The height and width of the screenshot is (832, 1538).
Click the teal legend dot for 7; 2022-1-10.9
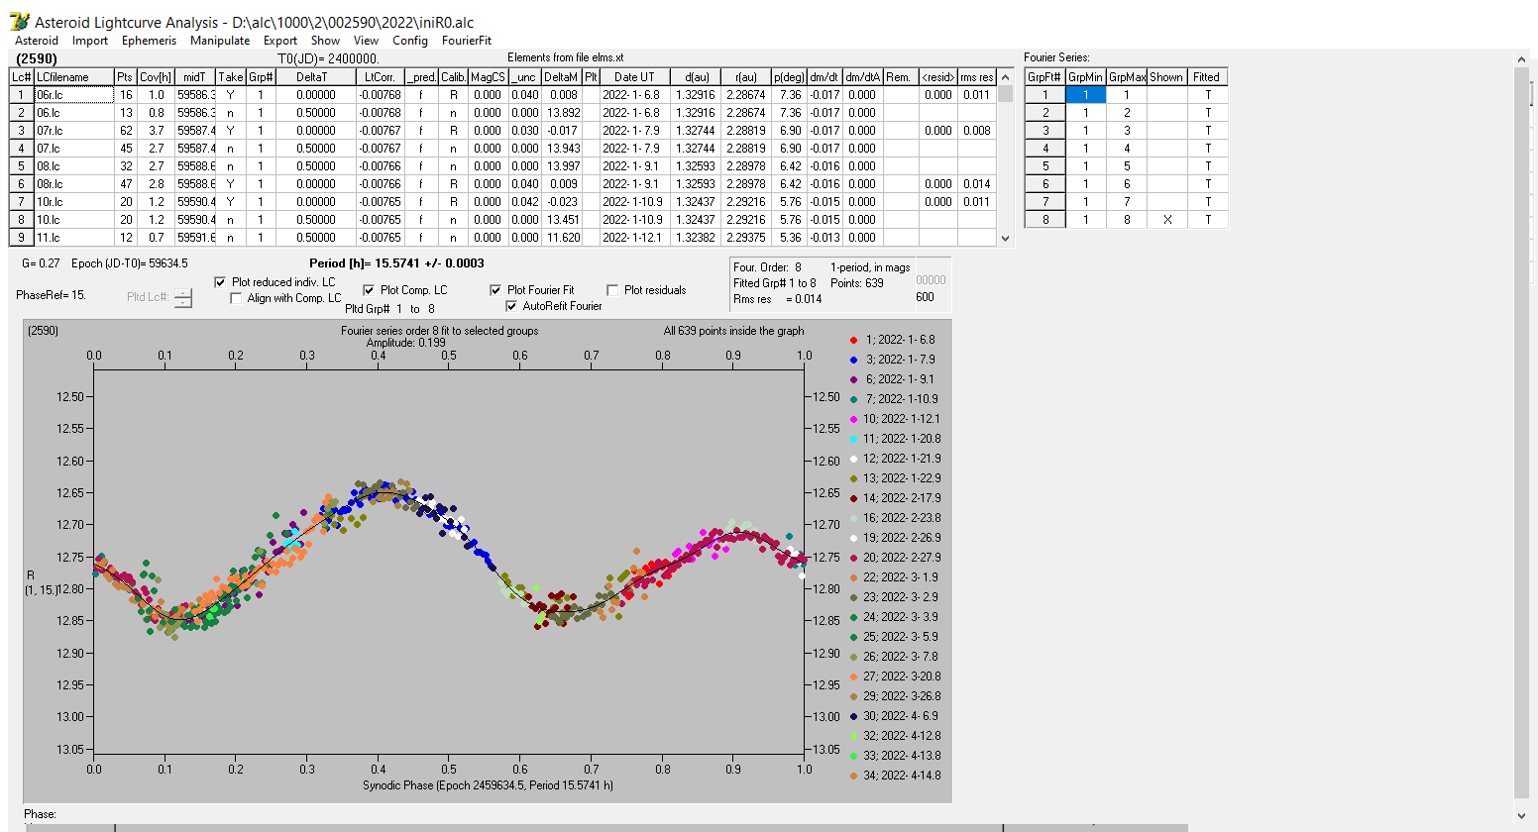853,399
